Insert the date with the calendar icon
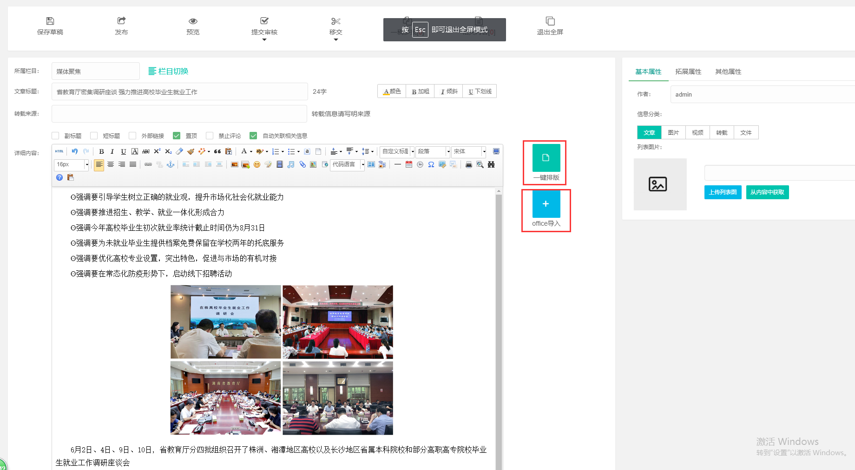This screenshot has height=470, width=855. point(409,164)
